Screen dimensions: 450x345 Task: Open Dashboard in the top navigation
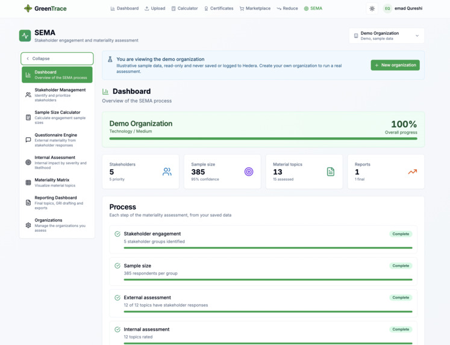pyautogui.click(x=125, y=8)
